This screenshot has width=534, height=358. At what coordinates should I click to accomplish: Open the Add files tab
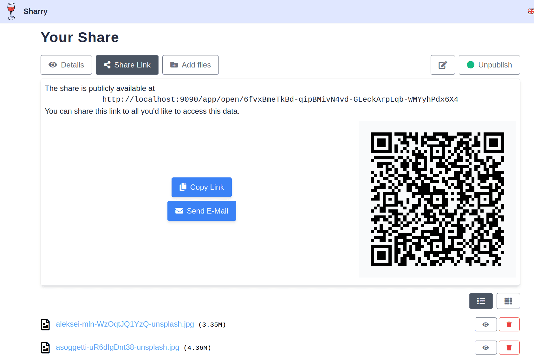pyautogui.click(x=191, y=65)
